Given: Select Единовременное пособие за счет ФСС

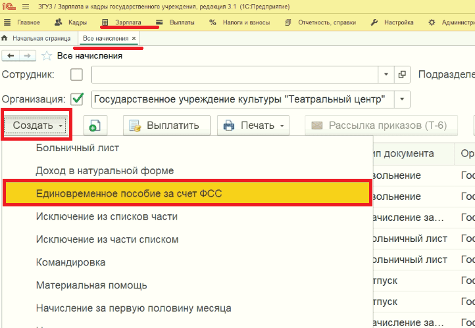Looking at the screenshot, I should tap(187, 193).
